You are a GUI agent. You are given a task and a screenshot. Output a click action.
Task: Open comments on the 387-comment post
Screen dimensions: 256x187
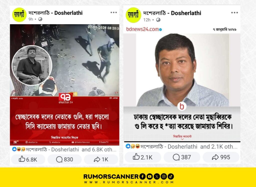pyautogui.click(x=182, y=157)
